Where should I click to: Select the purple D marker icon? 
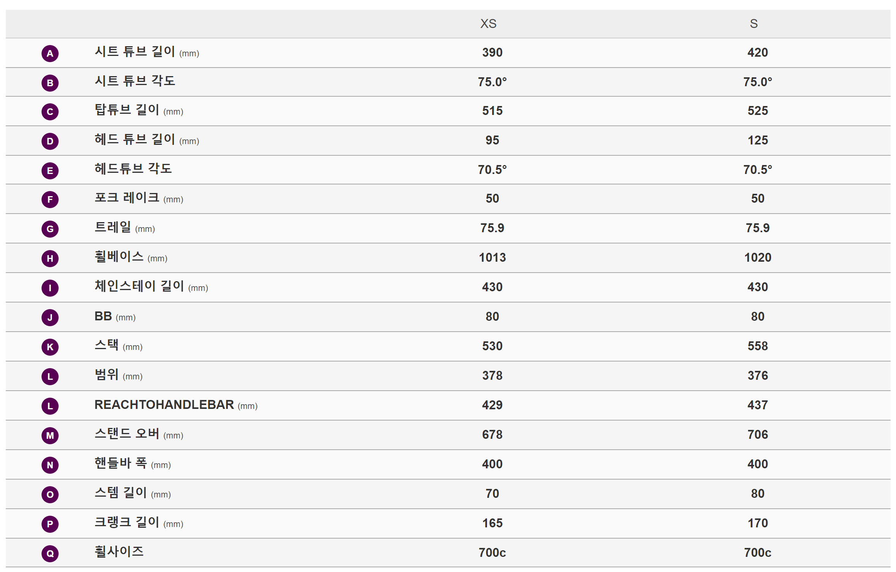(50, 141)
